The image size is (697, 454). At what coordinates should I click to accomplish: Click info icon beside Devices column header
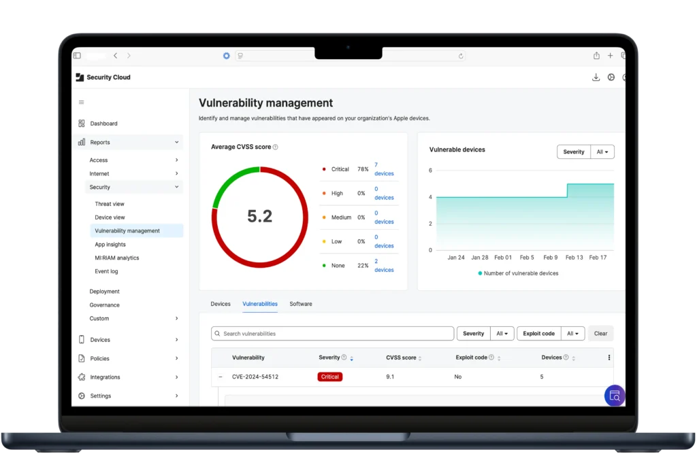click(566, 357)
